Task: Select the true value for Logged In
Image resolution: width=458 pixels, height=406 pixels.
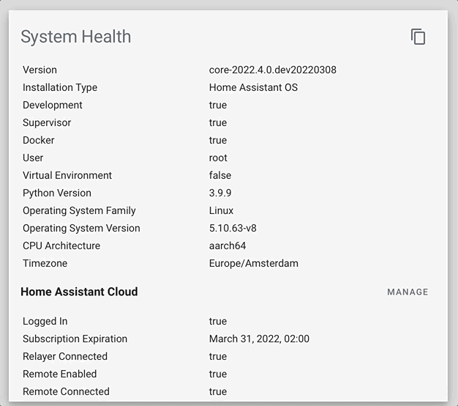Action: (x=218, y=321)
